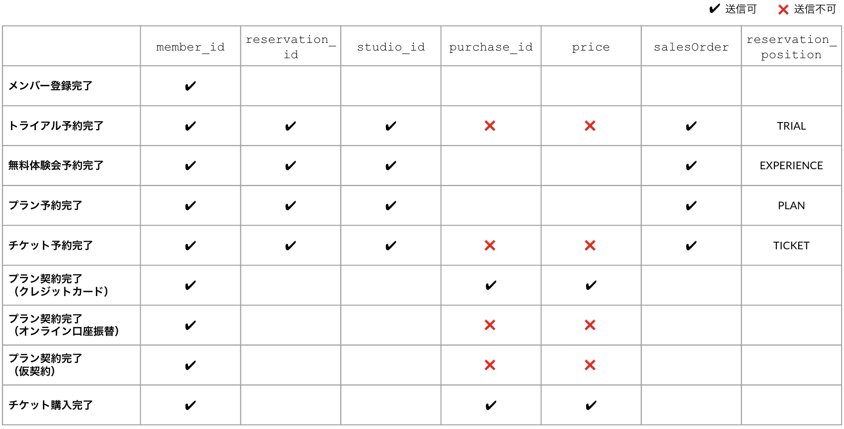Viewport: 844px width, 429px height.
Task: Click studio_id checkmark in プラン予約完了 row
Action: 391,206
